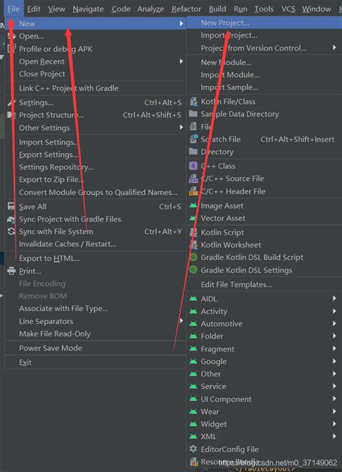Expand the Open Recent submenu arrow
342x472 pixels.
coord(181,61)
